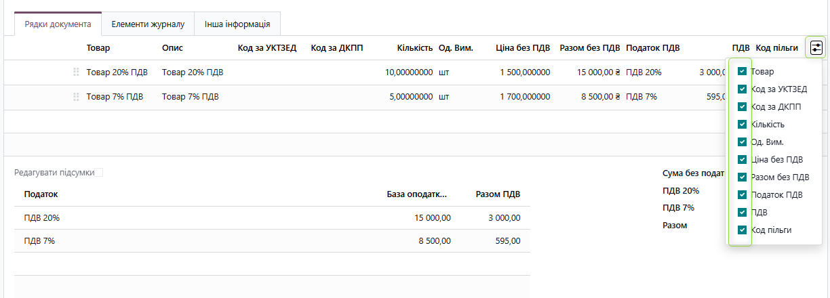Image resolution: width=830 pixels, height=298 pixels.
Task: Toggle the Код пільги checkbox
Action: tap(743, 230)
